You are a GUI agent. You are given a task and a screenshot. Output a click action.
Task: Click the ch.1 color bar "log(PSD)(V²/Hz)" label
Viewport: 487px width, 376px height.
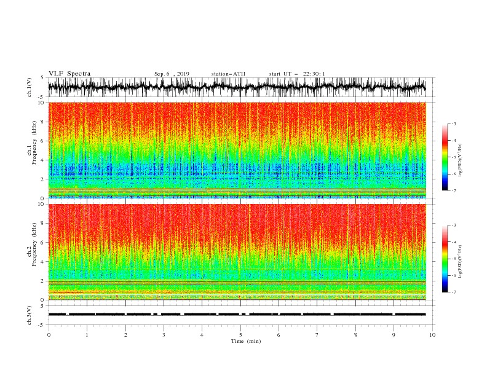(x=460, y=160)
